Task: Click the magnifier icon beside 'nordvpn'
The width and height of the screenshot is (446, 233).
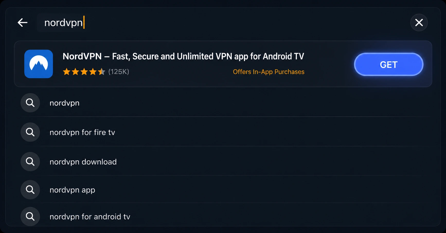Action: (30, 103)
